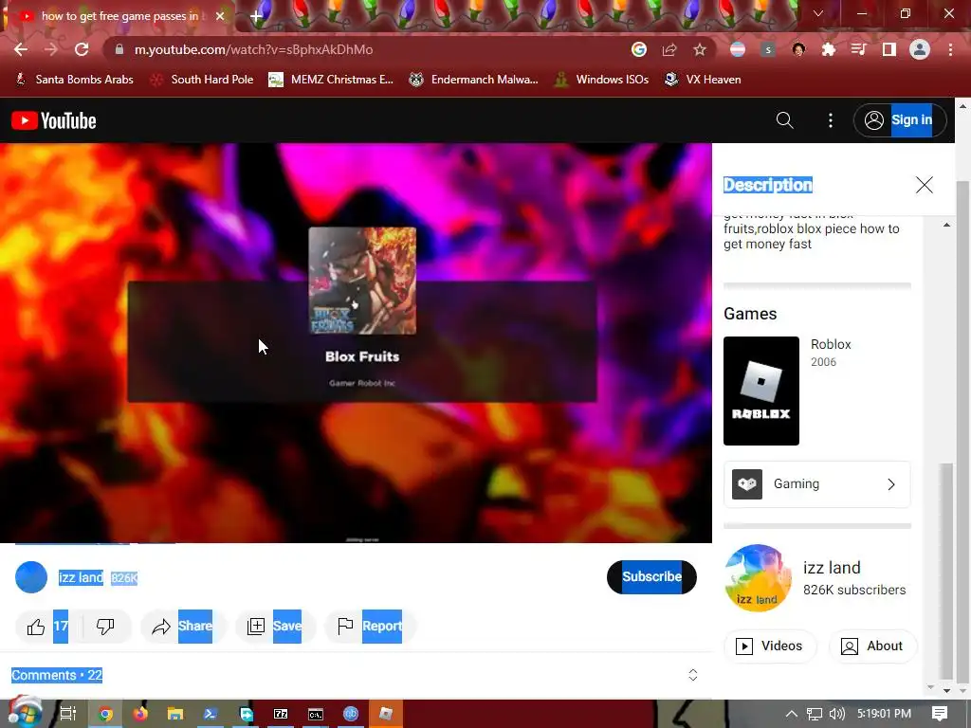Go forward in browser history
Image resolution: width=971 pixels, height=728 pixels.
(x=51, y=49)
